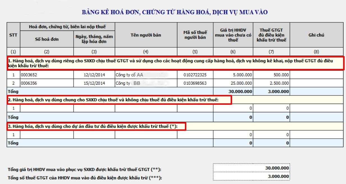The width and height of the screenshot is (346, 184).
Task: Click empty invoice date cell in section 3
Action: pyautogui.click(x=94, y=134)
